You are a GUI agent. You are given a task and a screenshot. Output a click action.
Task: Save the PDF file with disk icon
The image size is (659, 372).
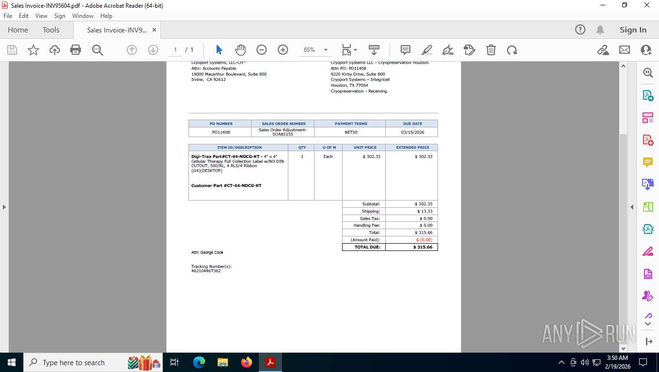point(12,50)
